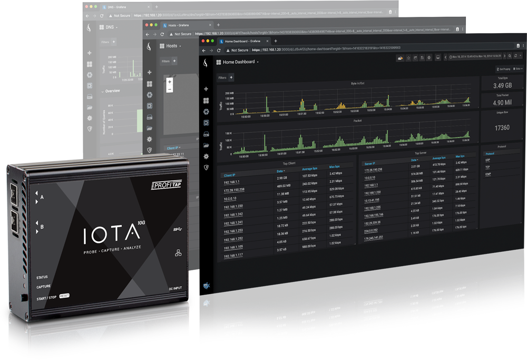
Task: Add a filter in the DNS window
Action: click(x=114, y=42)
